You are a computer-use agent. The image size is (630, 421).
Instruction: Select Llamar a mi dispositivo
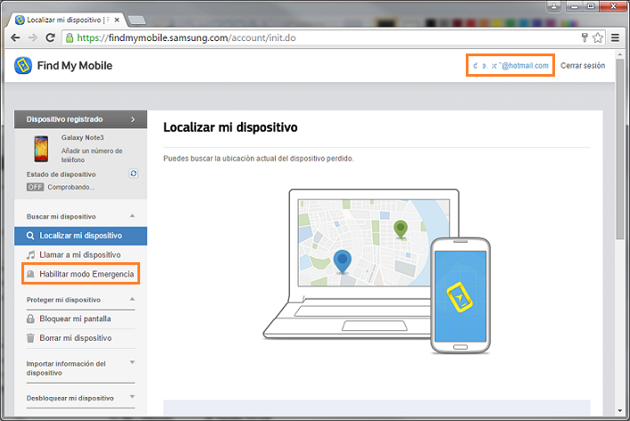coord(80,255)
